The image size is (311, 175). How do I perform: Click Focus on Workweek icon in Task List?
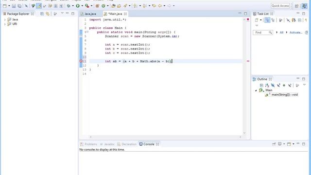[x=280, y=20]
